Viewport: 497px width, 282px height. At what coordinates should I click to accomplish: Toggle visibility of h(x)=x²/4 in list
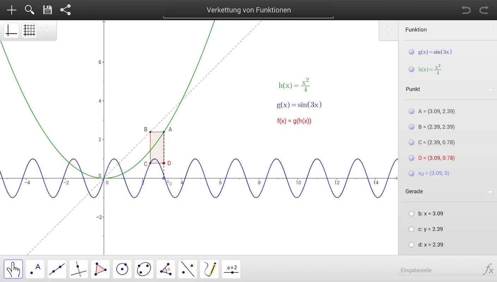coord(411,69)
